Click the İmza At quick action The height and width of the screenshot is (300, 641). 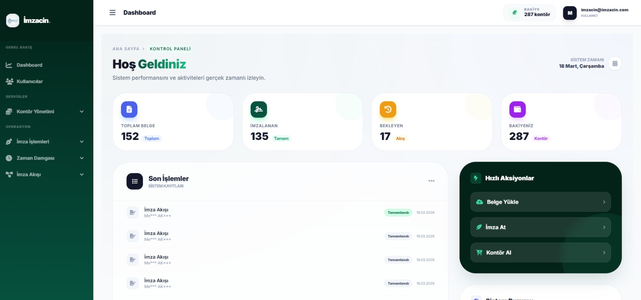tap(540, 227)
